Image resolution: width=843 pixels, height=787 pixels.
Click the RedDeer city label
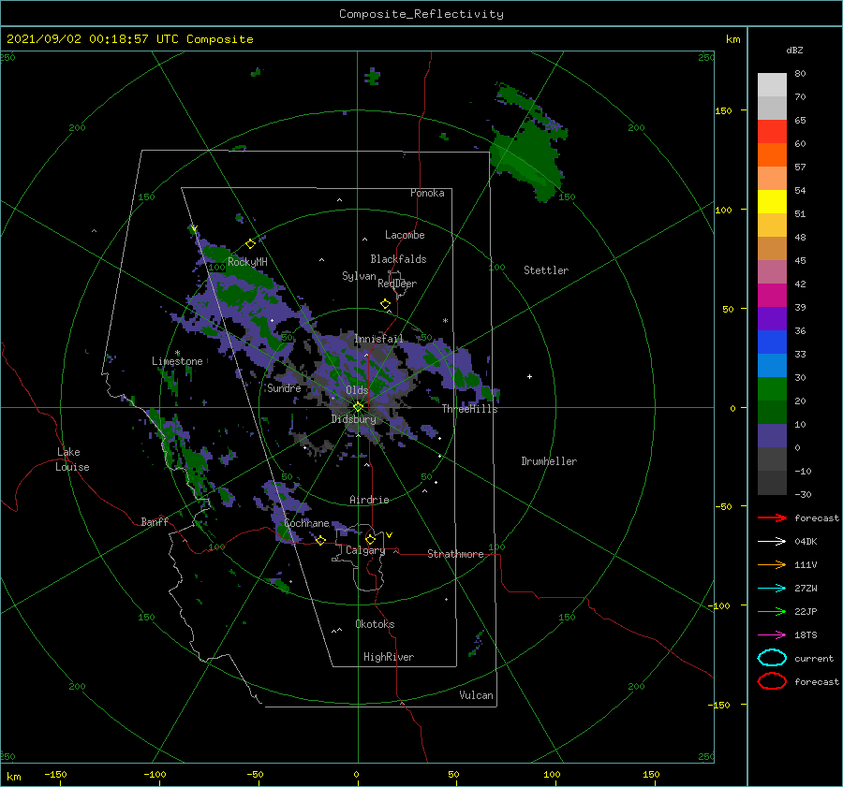[397, 284]
